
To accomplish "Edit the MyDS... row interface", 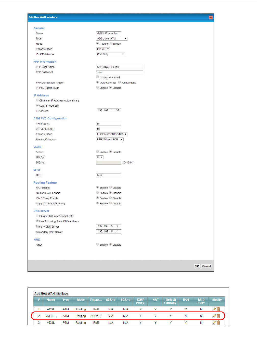I will (x=214, y=316).
